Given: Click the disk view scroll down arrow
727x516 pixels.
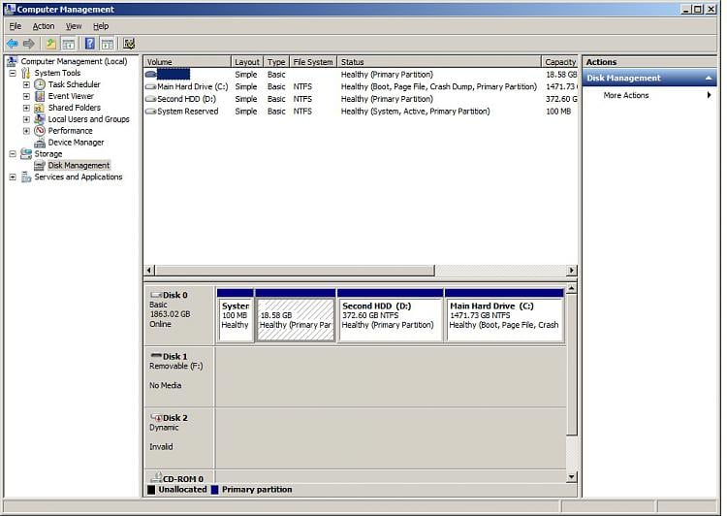Looking at the screenshot, I should pyautogui.click(x=572, y=476).
